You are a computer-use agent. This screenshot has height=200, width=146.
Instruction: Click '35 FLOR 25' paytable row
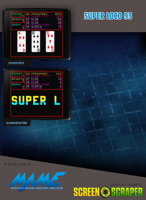point(44,23)
